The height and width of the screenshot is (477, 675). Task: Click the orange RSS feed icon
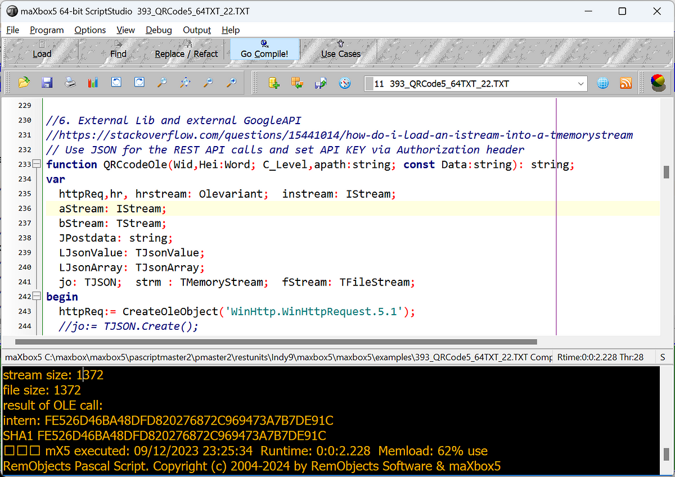click(625, 83)
